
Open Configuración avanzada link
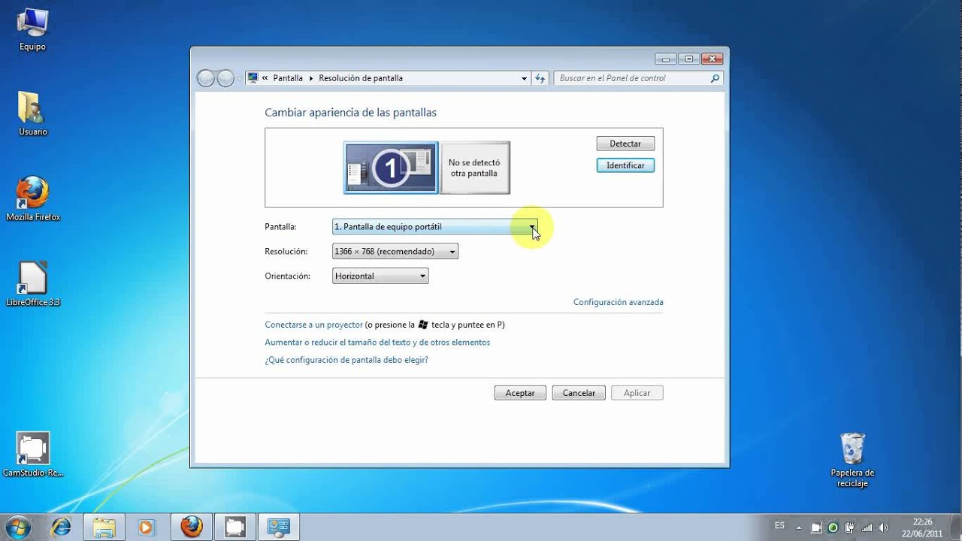pos(618,302)
